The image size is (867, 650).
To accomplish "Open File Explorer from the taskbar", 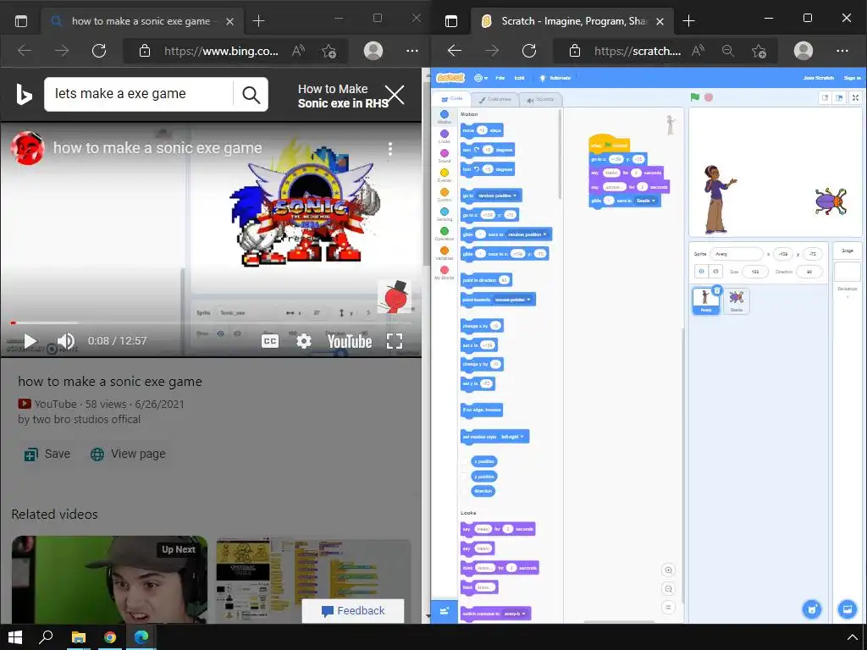I will tap(79, 637).
